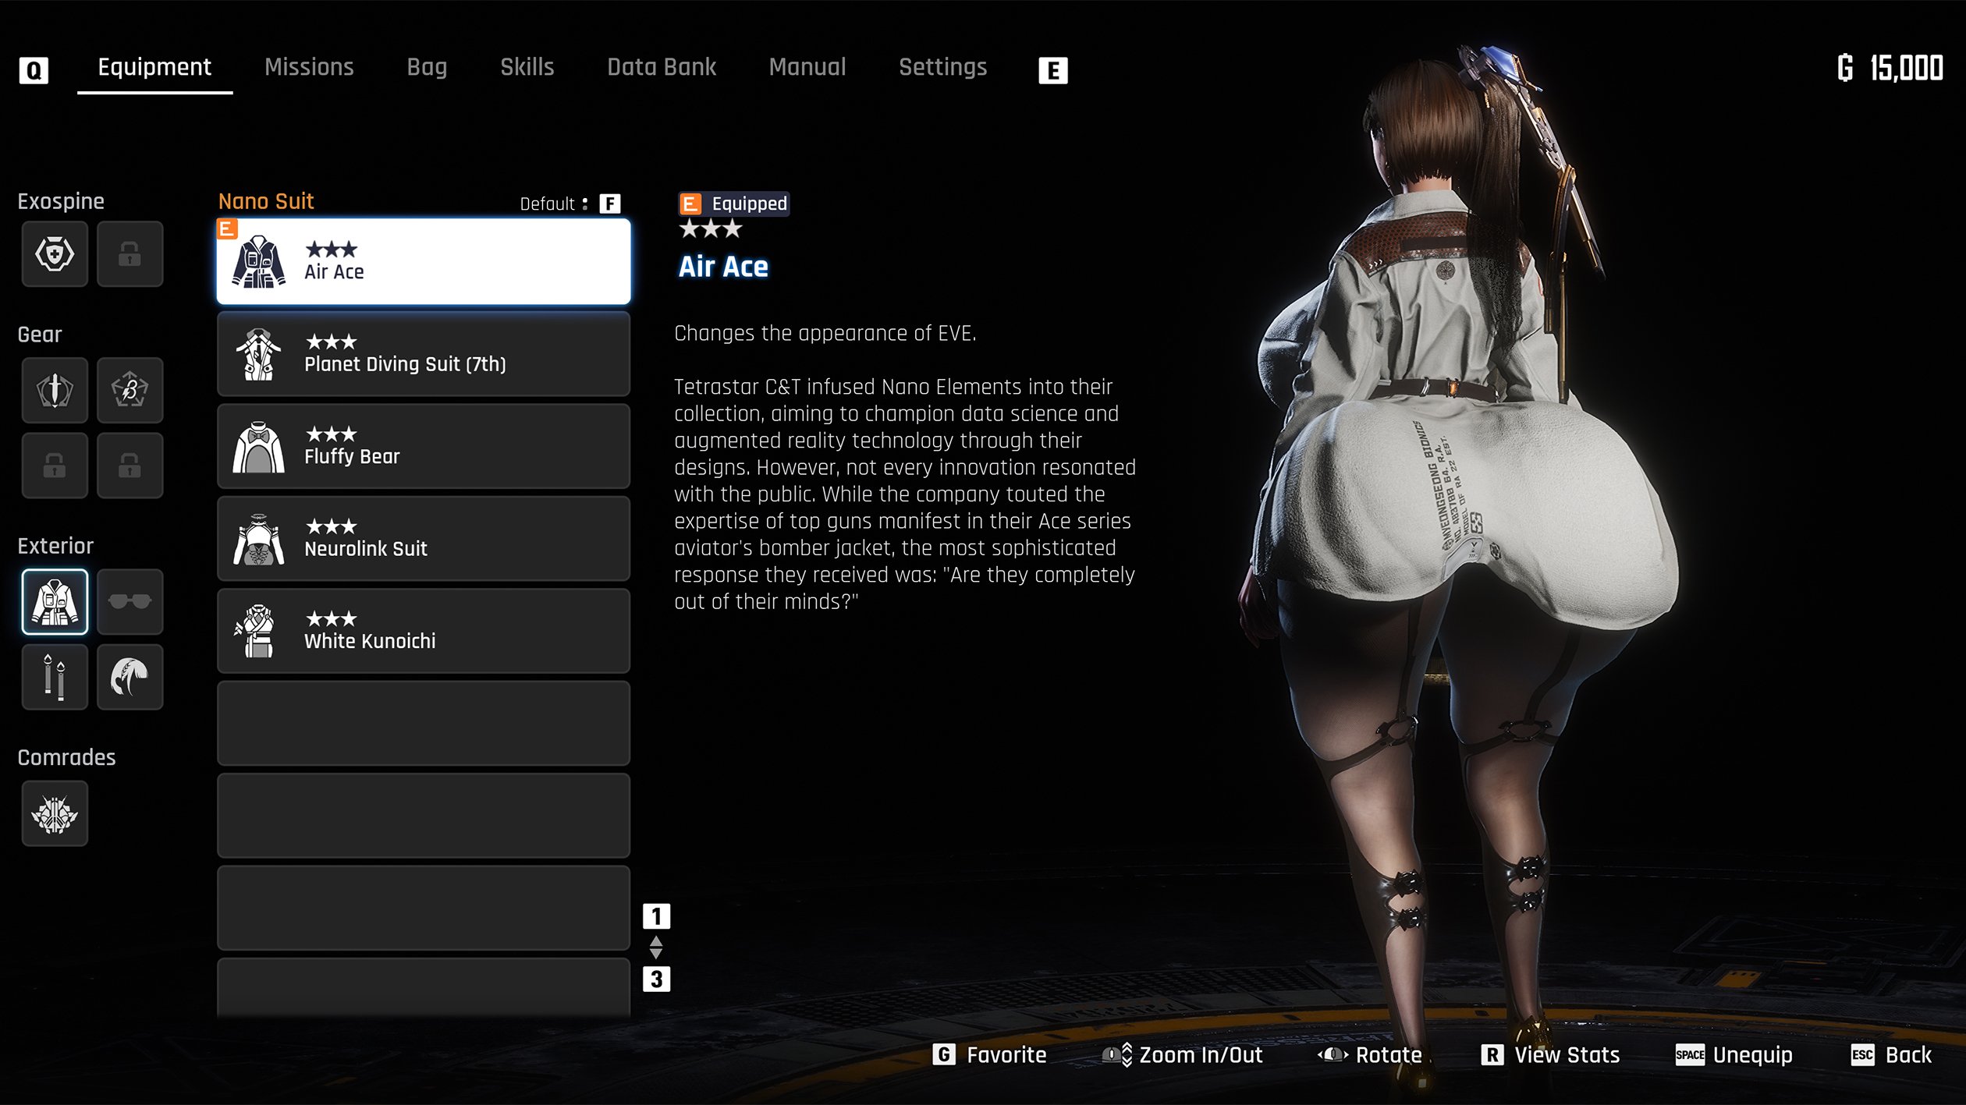Screen dimensions: 1966x1105
Task: Select Planet Diving Suit (7th) outfit
Action: [423, 355]
